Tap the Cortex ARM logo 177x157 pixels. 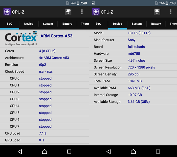click(x=21, y=38)
